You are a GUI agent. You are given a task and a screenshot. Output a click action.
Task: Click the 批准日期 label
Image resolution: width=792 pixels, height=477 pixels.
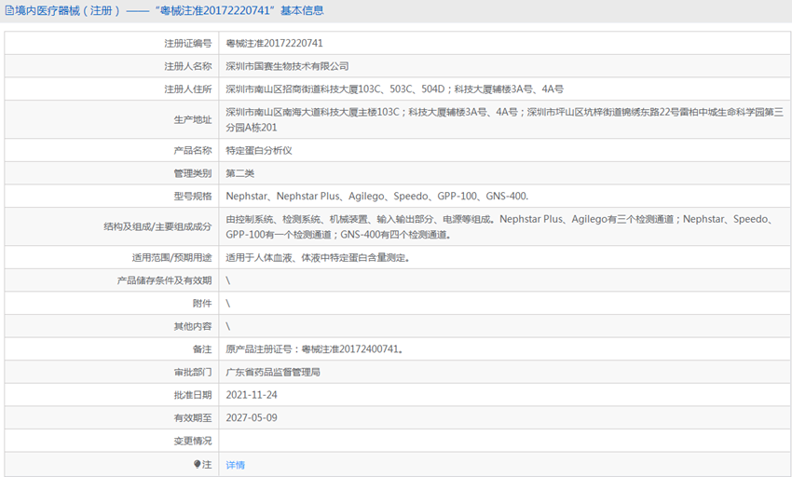click(x=193, y=395)
